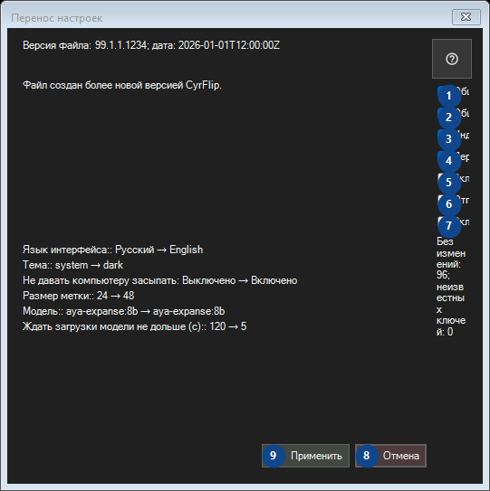Select the "Ждать загрузки модели не дольше" row
The width and height of the screenshot is (490, 491).
(135, 326)
